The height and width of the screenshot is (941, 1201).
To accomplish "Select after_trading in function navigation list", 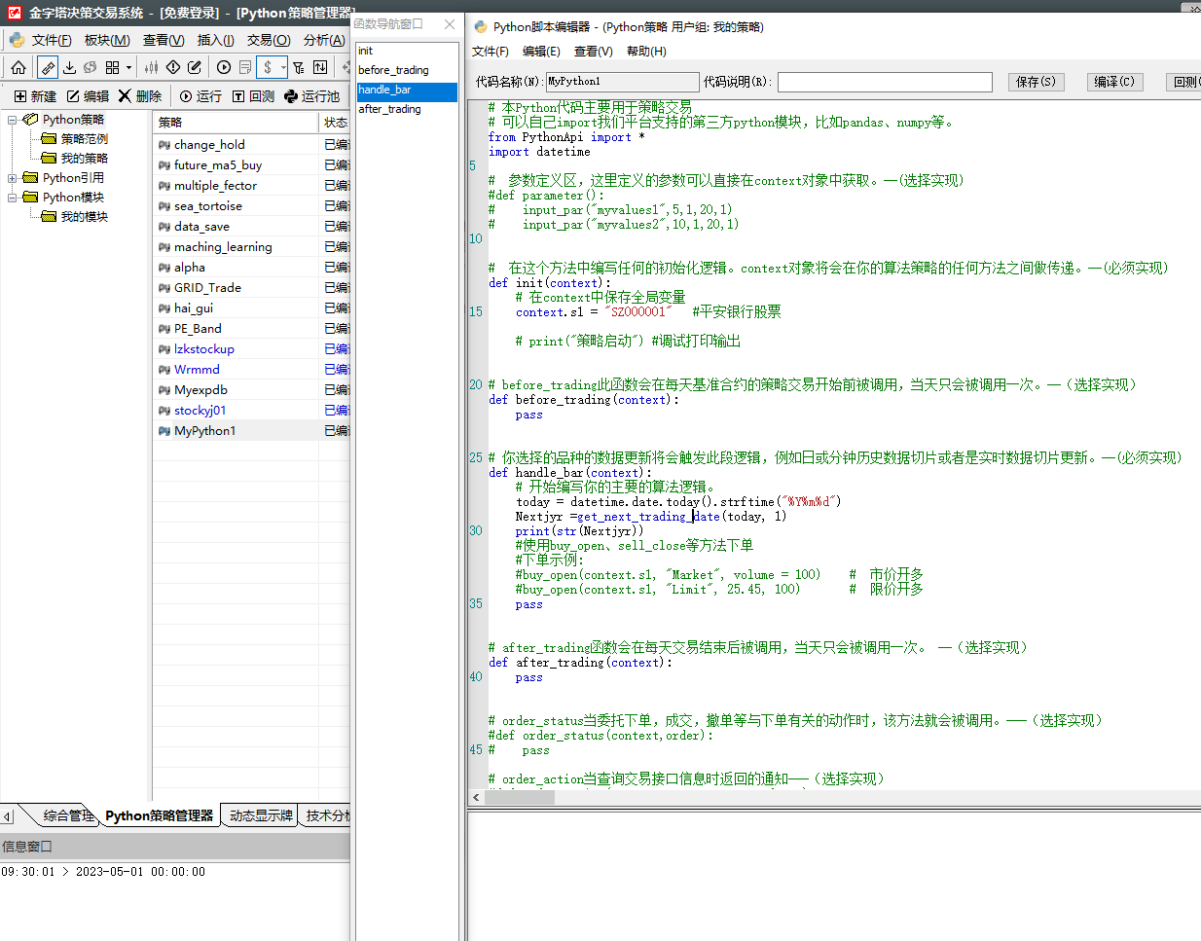I will coord(390,109).
